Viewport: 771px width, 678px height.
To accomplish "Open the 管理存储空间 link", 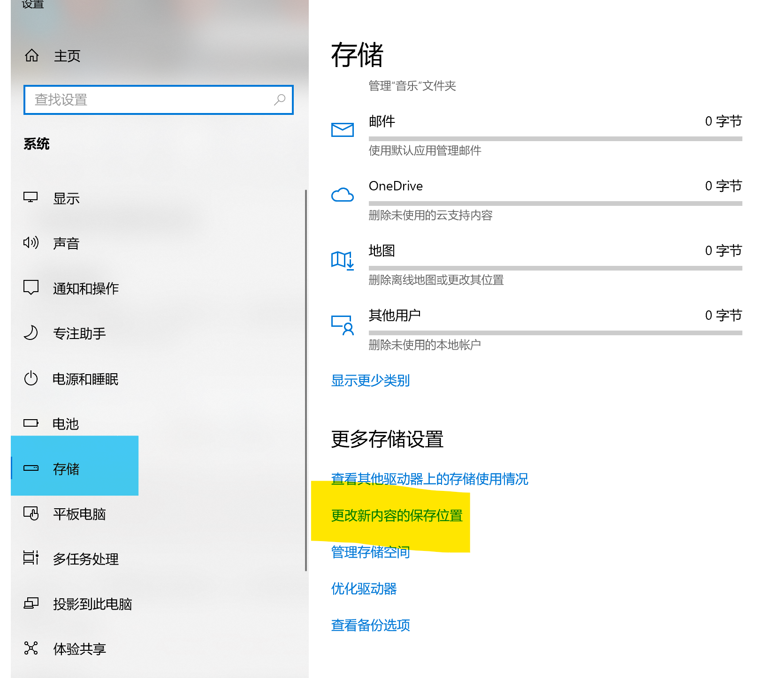I will click(370, 552).
